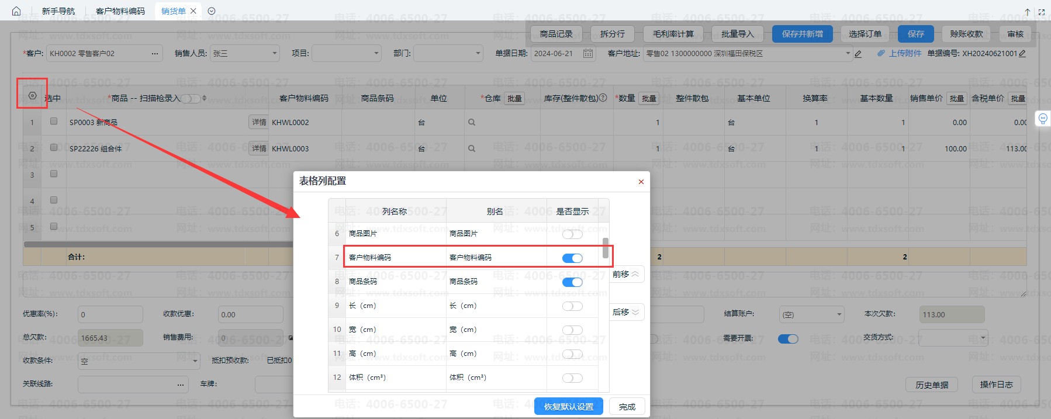The image size is (1051, 419).
Task: Open the 客户地址 dropdown
Action: pos(848,54)
